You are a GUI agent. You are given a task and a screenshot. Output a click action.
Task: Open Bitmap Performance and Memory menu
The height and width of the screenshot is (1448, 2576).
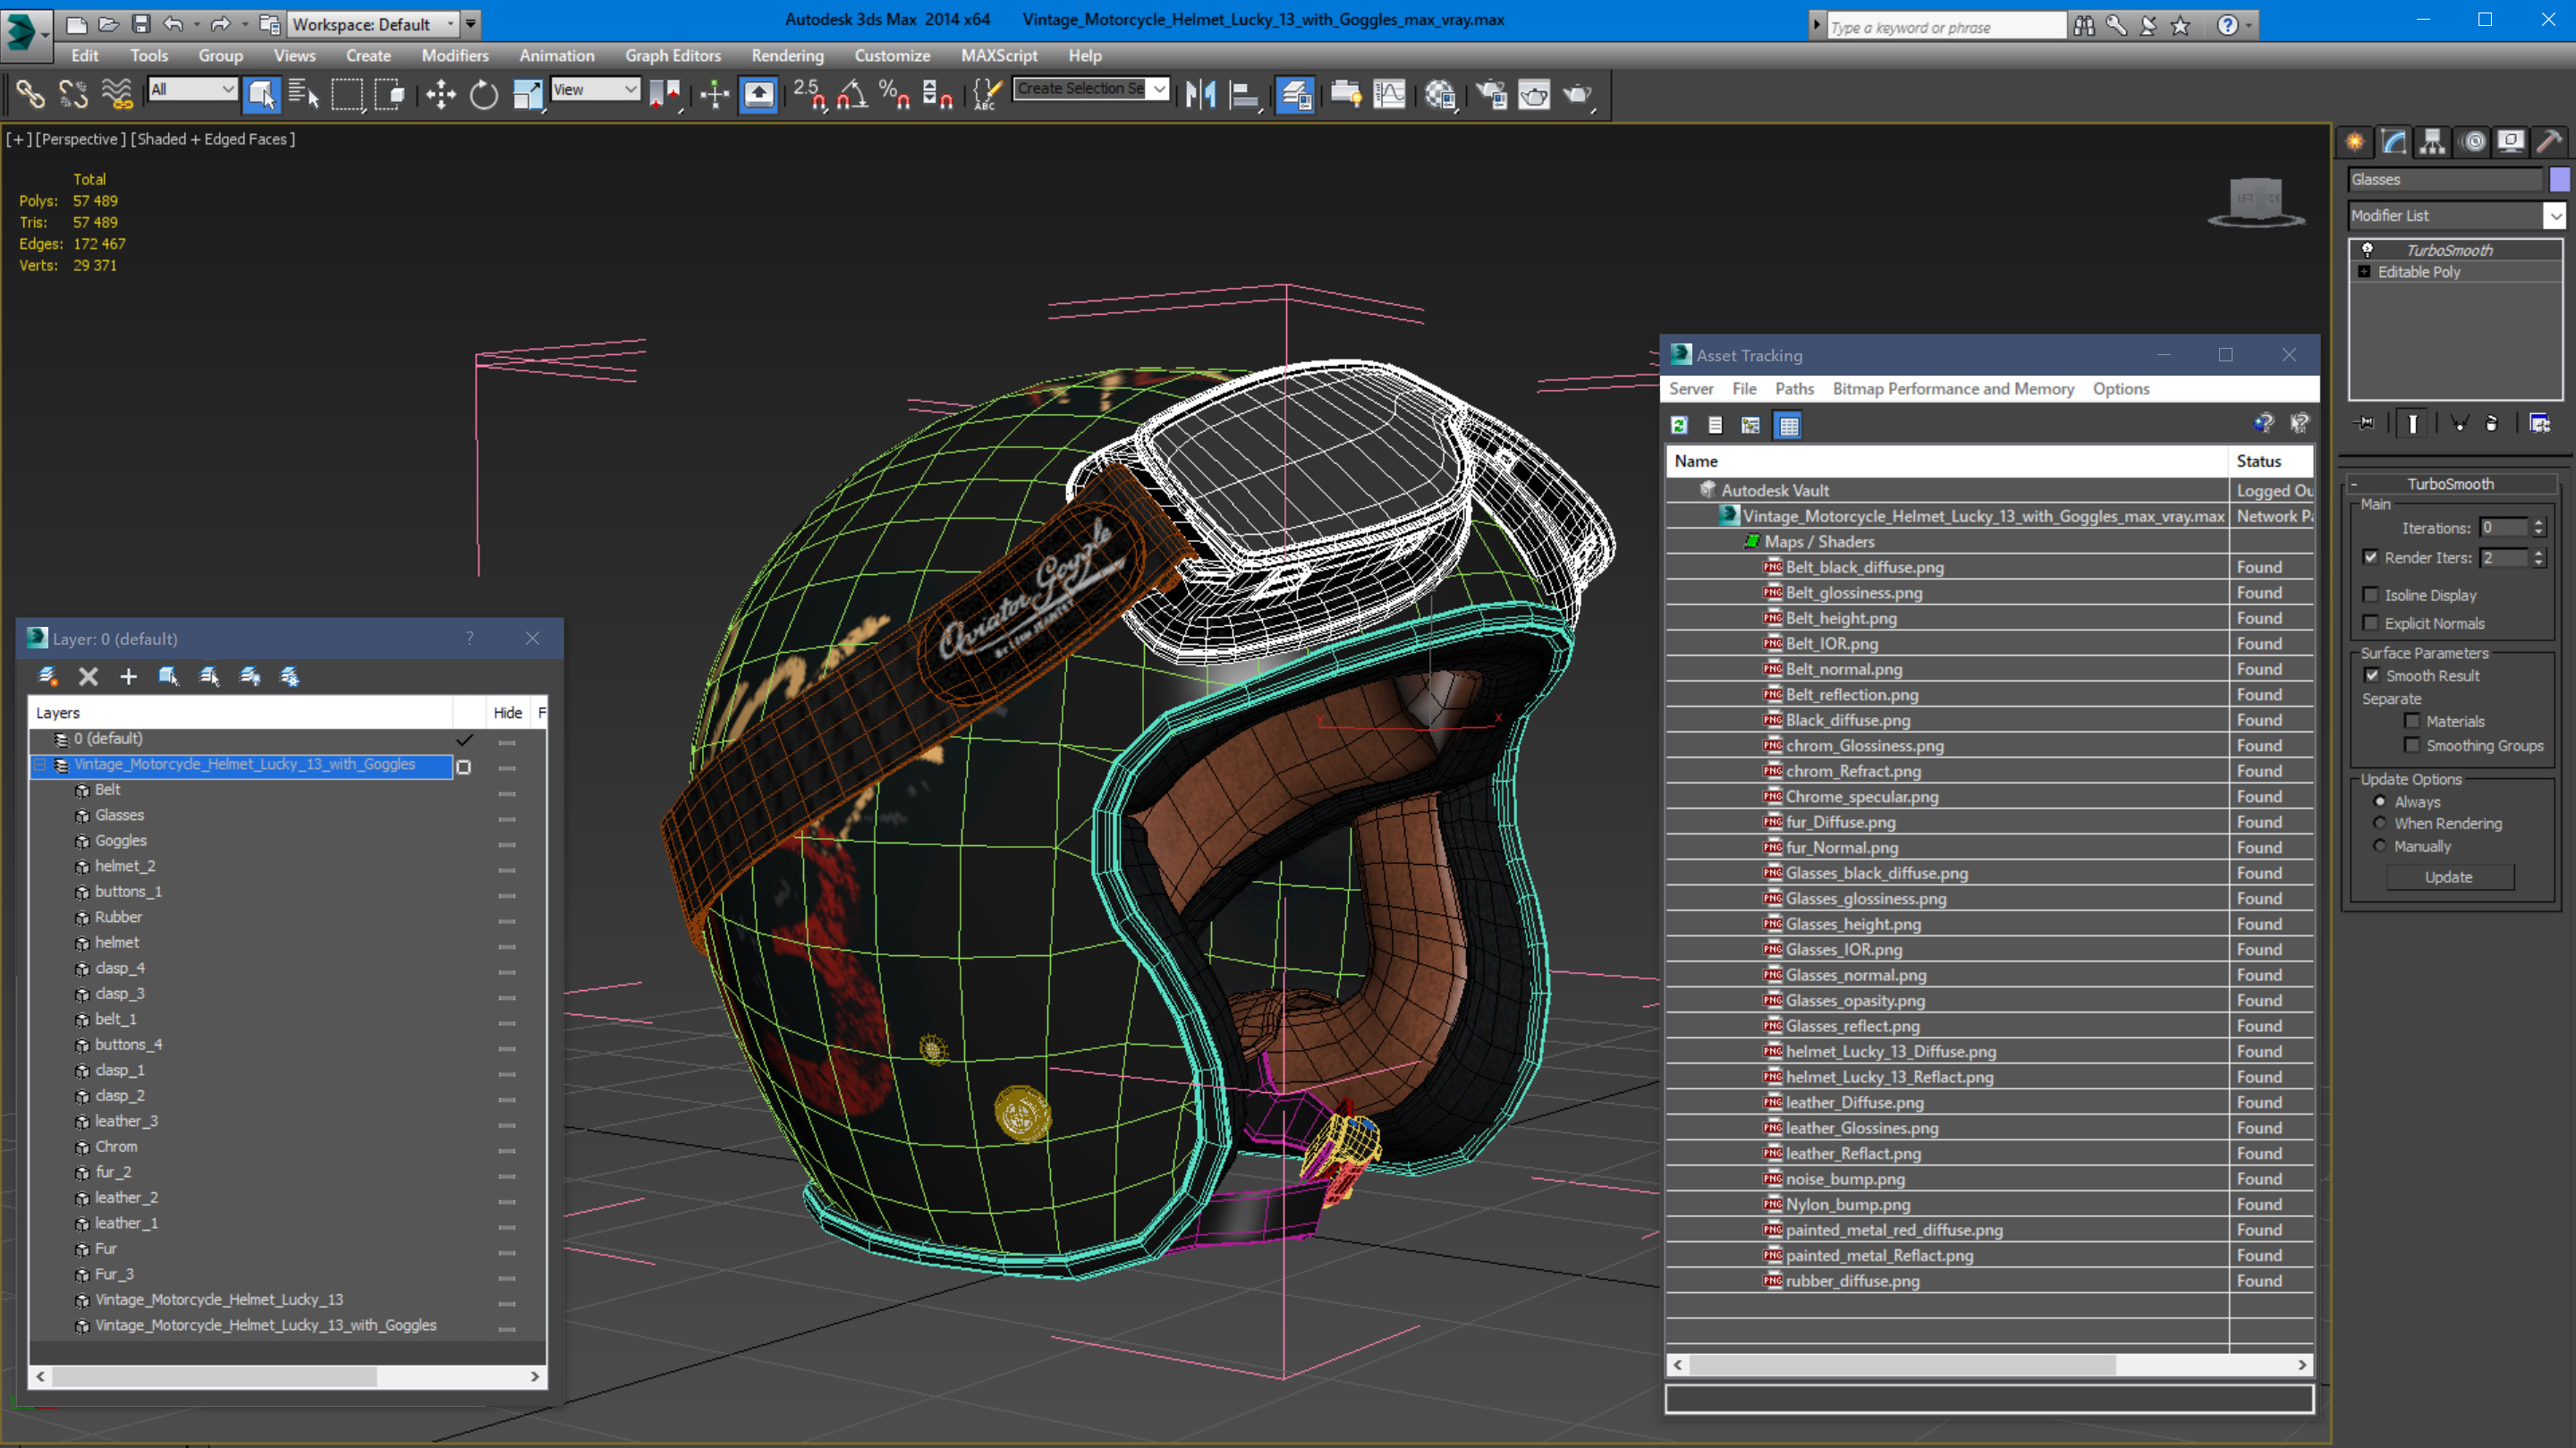tap(1953, 389)
